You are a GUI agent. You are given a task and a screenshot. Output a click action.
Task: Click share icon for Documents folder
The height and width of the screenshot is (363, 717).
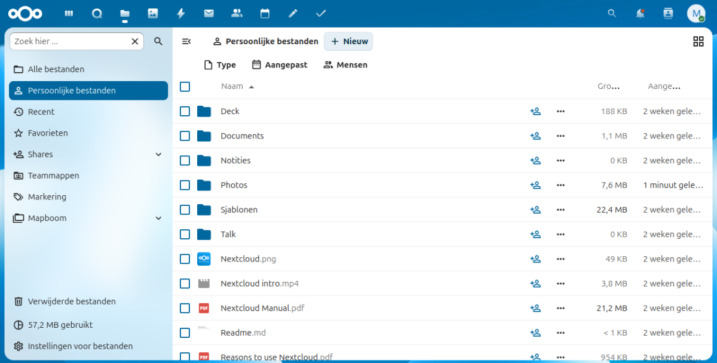pyautogui.click(x=535, y=136)
